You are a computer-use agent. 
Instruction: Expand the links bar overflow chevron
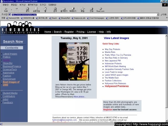[x=167, y=18]
